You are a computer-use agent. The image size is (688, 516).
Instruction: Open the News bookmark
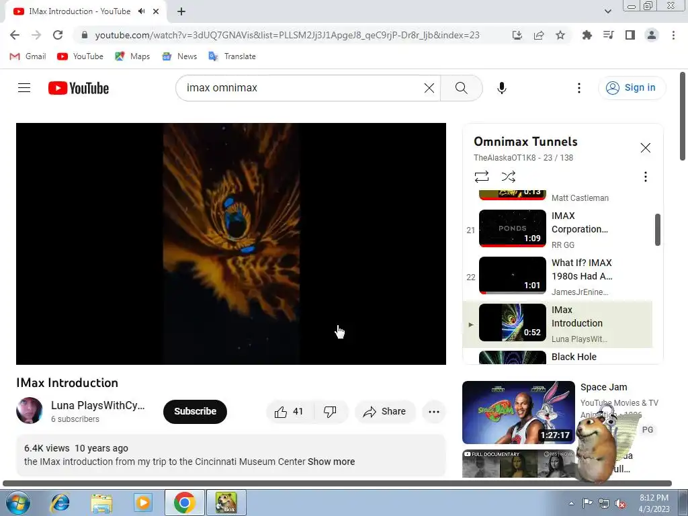(179, 56)
